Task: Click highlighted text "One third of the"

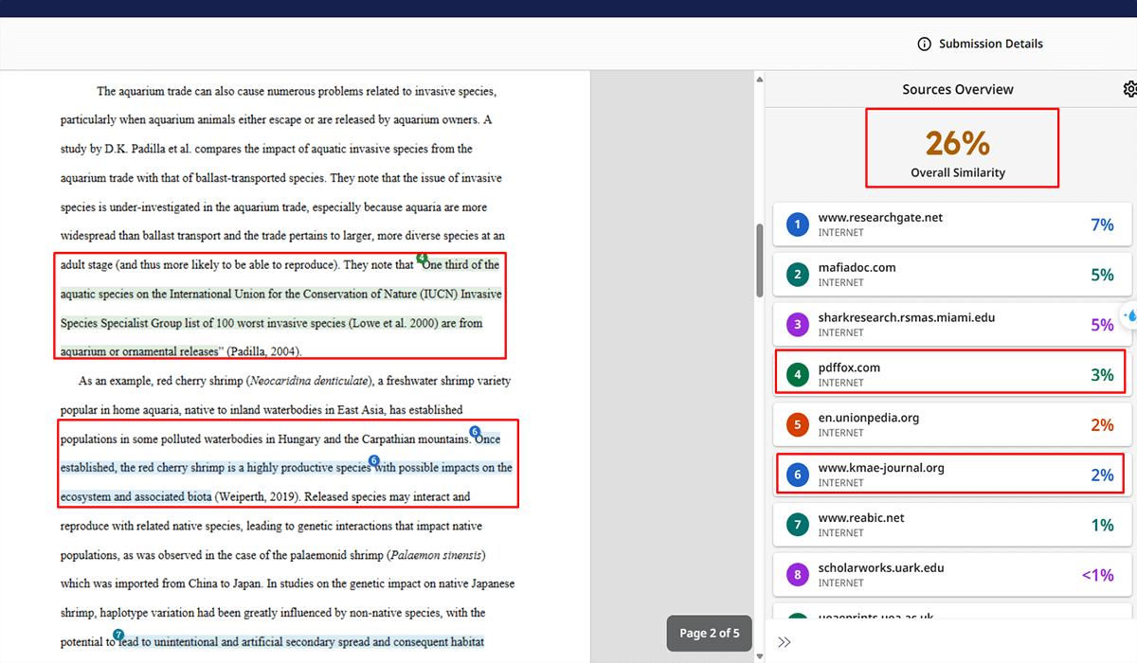Action: 462,265
